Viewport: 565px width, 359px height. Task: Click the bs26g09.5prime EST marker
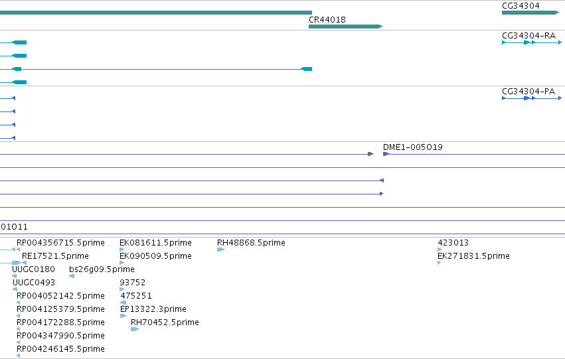(72, 276)
